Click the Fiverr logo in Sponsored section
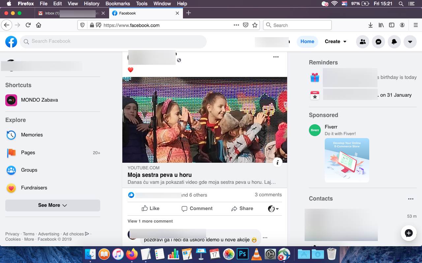This screenshot has height=263, width=422. coord(315,130)
